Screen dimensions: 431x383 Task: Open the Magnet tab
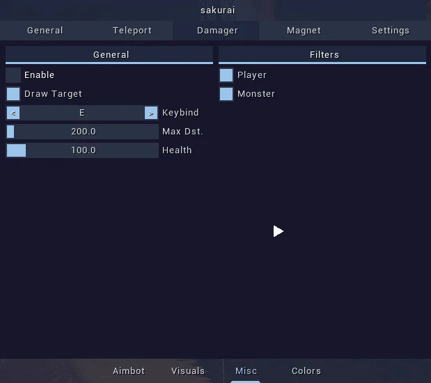[304, 31]
